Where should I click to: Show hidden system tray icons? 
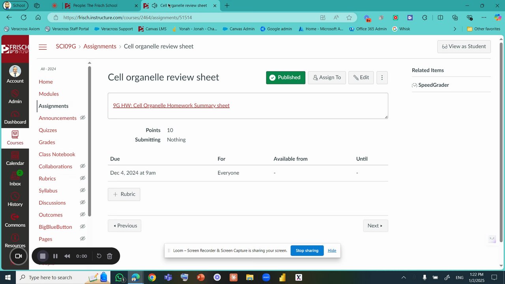pyautogui.click(x=404, y=278)
